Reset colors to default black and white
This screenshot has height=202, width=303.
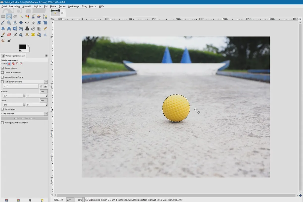coord(20,51)
